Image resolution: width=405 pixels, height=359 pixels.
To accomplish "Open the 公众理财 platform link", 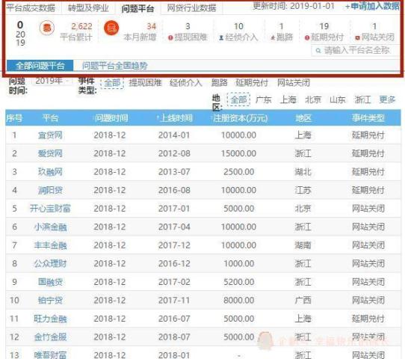I will 50,263.
